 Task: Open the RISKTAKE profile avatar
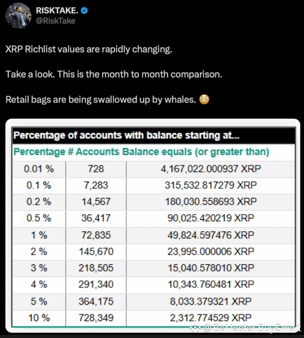coord(18,16)
